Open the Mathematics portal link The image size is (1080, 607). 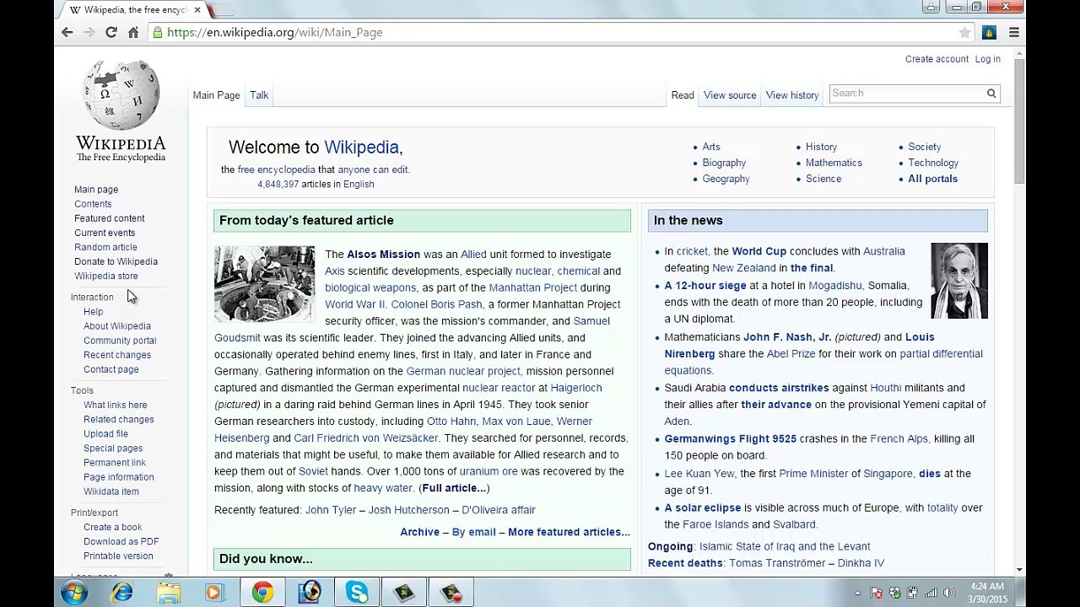pyautogui.click(x=834, y=163)
